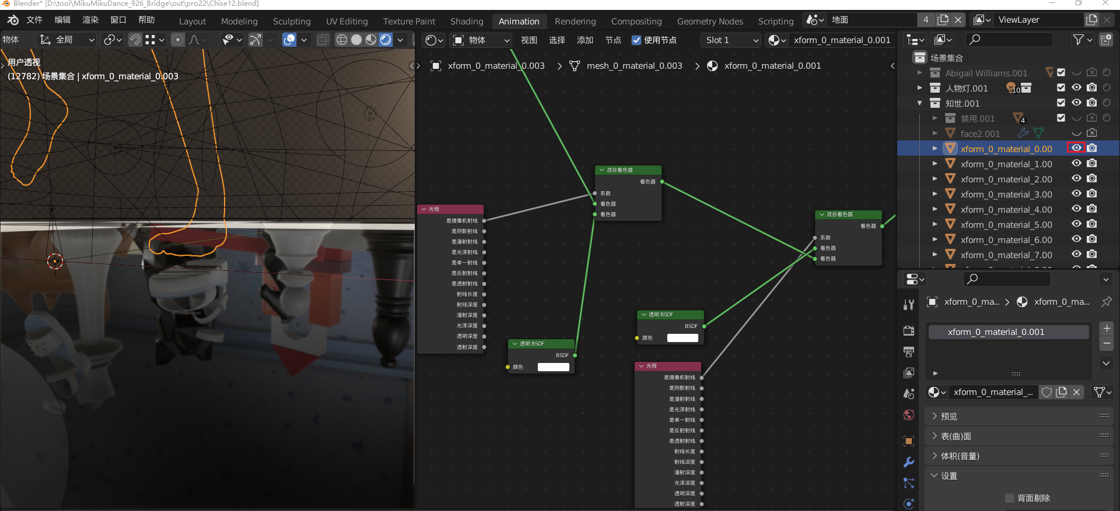Add new collection in outliner
1120x511 pixels.
tap(1105, 40)
